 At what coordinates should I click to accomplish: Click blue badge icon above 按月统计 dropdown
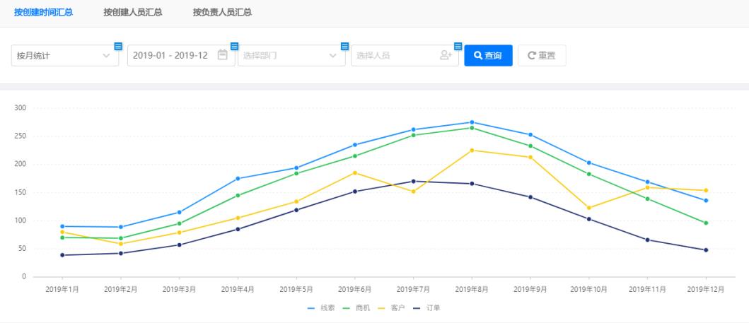click(x=118, y=47)
